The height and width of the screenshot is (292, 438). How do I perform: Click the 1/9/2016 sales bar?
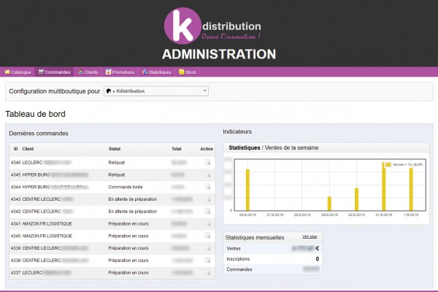coord(411,189)
